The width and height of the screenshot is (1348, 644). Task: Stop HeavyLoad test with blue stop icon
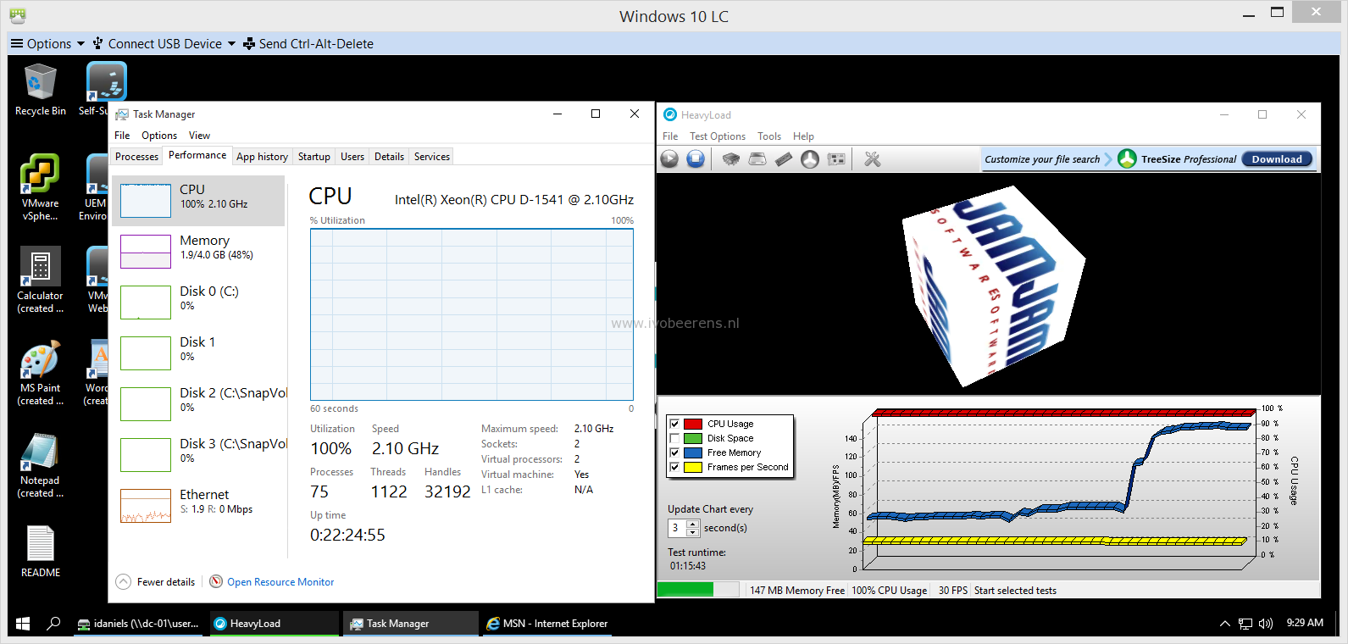[696, 159]
